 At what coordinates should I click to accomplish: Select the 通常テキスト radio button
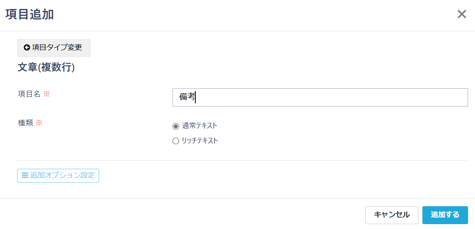[176, 126]
